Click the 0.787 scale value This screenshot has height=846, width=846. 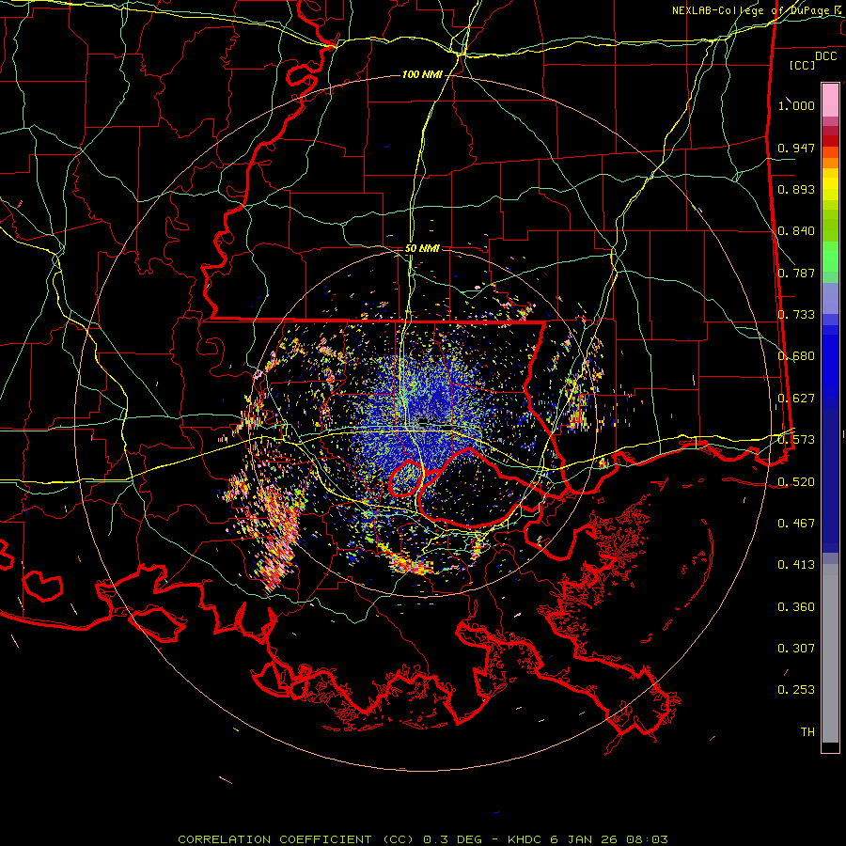pyautogui.click(x=796, y=273)
